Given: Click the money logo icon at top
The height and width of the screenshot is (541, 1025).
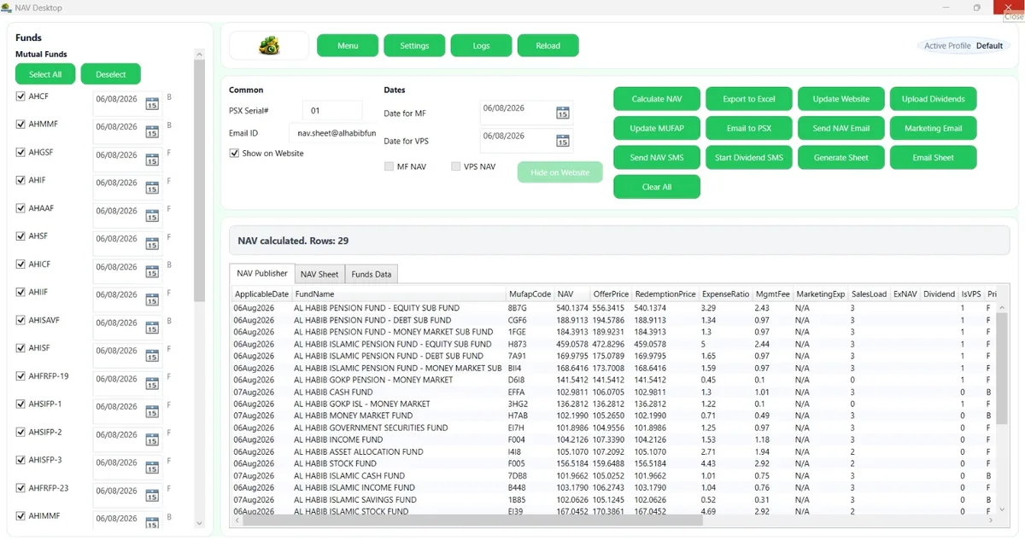Looking at the screenshot, I should tap(269, 46).
